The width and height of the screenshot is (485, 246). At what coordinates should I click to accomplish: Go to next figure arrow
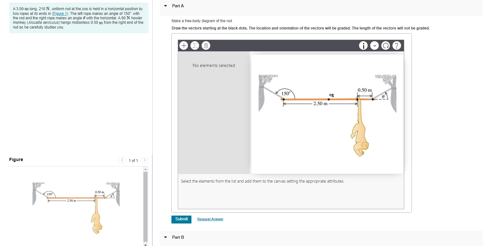coord(144,160)
